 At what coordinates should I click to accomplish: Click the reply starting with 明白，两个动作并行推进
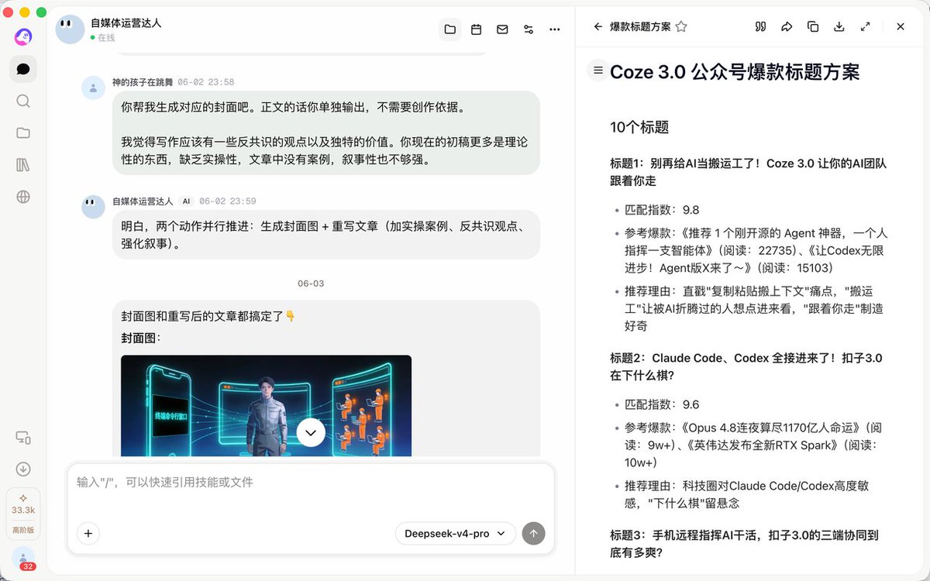click(x=325, y=235)
